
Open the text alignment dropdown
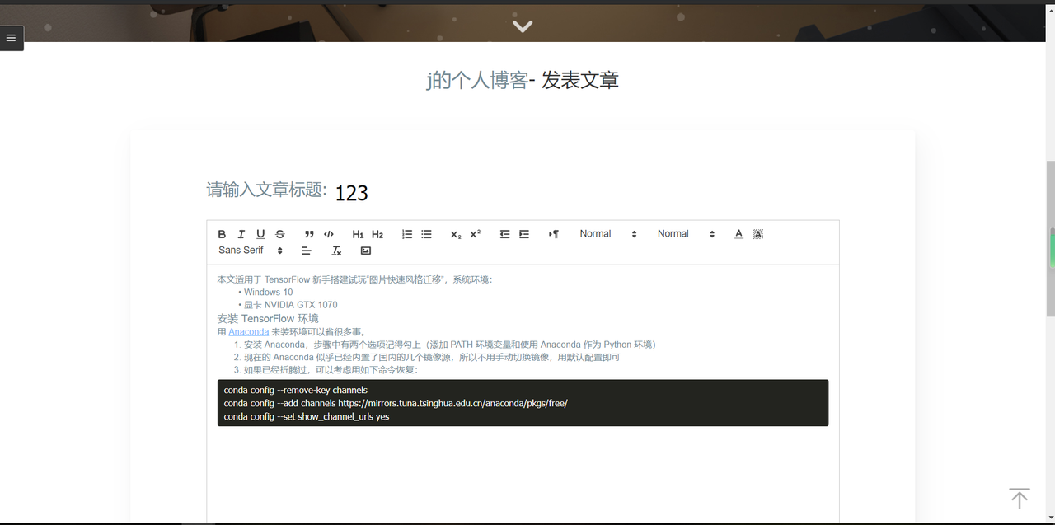click(x=306, y=250)
